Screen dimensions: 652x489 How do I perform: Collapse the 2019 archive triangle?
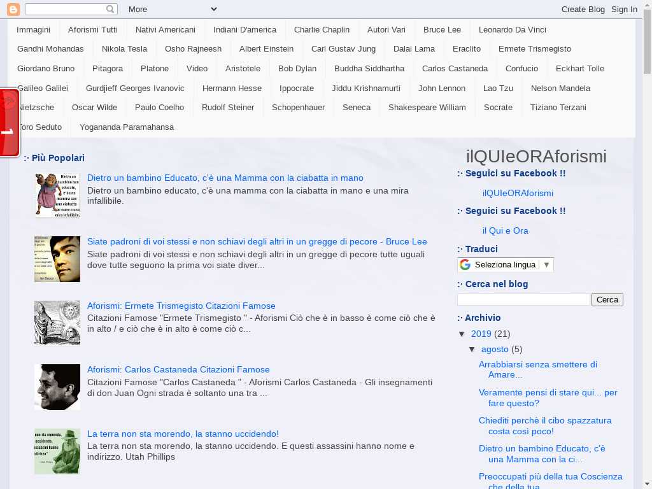point(462,334)
